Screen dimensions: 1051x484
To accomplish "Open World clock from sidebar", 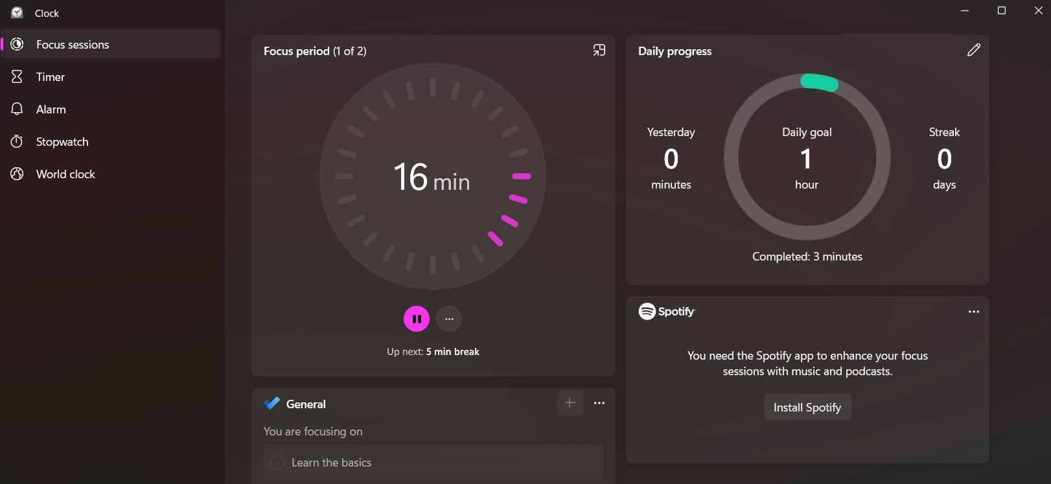I will [x=65, y=174].
